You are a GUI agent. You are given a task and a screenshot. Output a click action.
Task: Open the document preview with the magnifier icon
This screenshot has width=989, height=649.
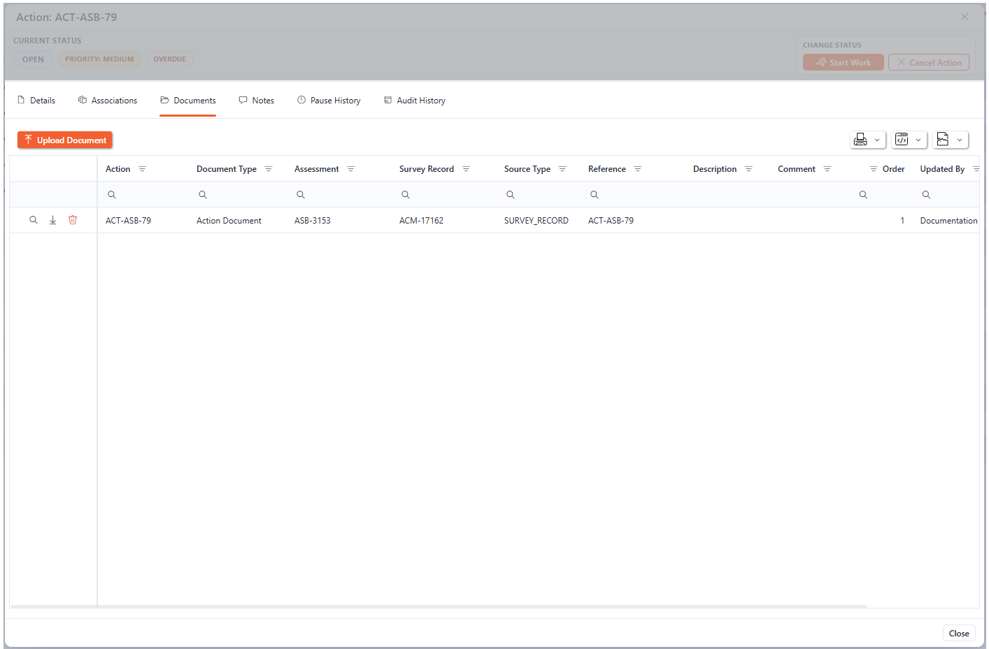point(33,219)
